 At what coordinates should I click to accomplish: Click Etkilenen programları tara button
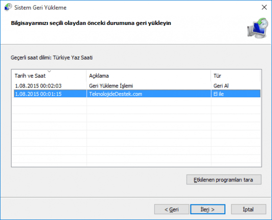(x=224, y=180)
